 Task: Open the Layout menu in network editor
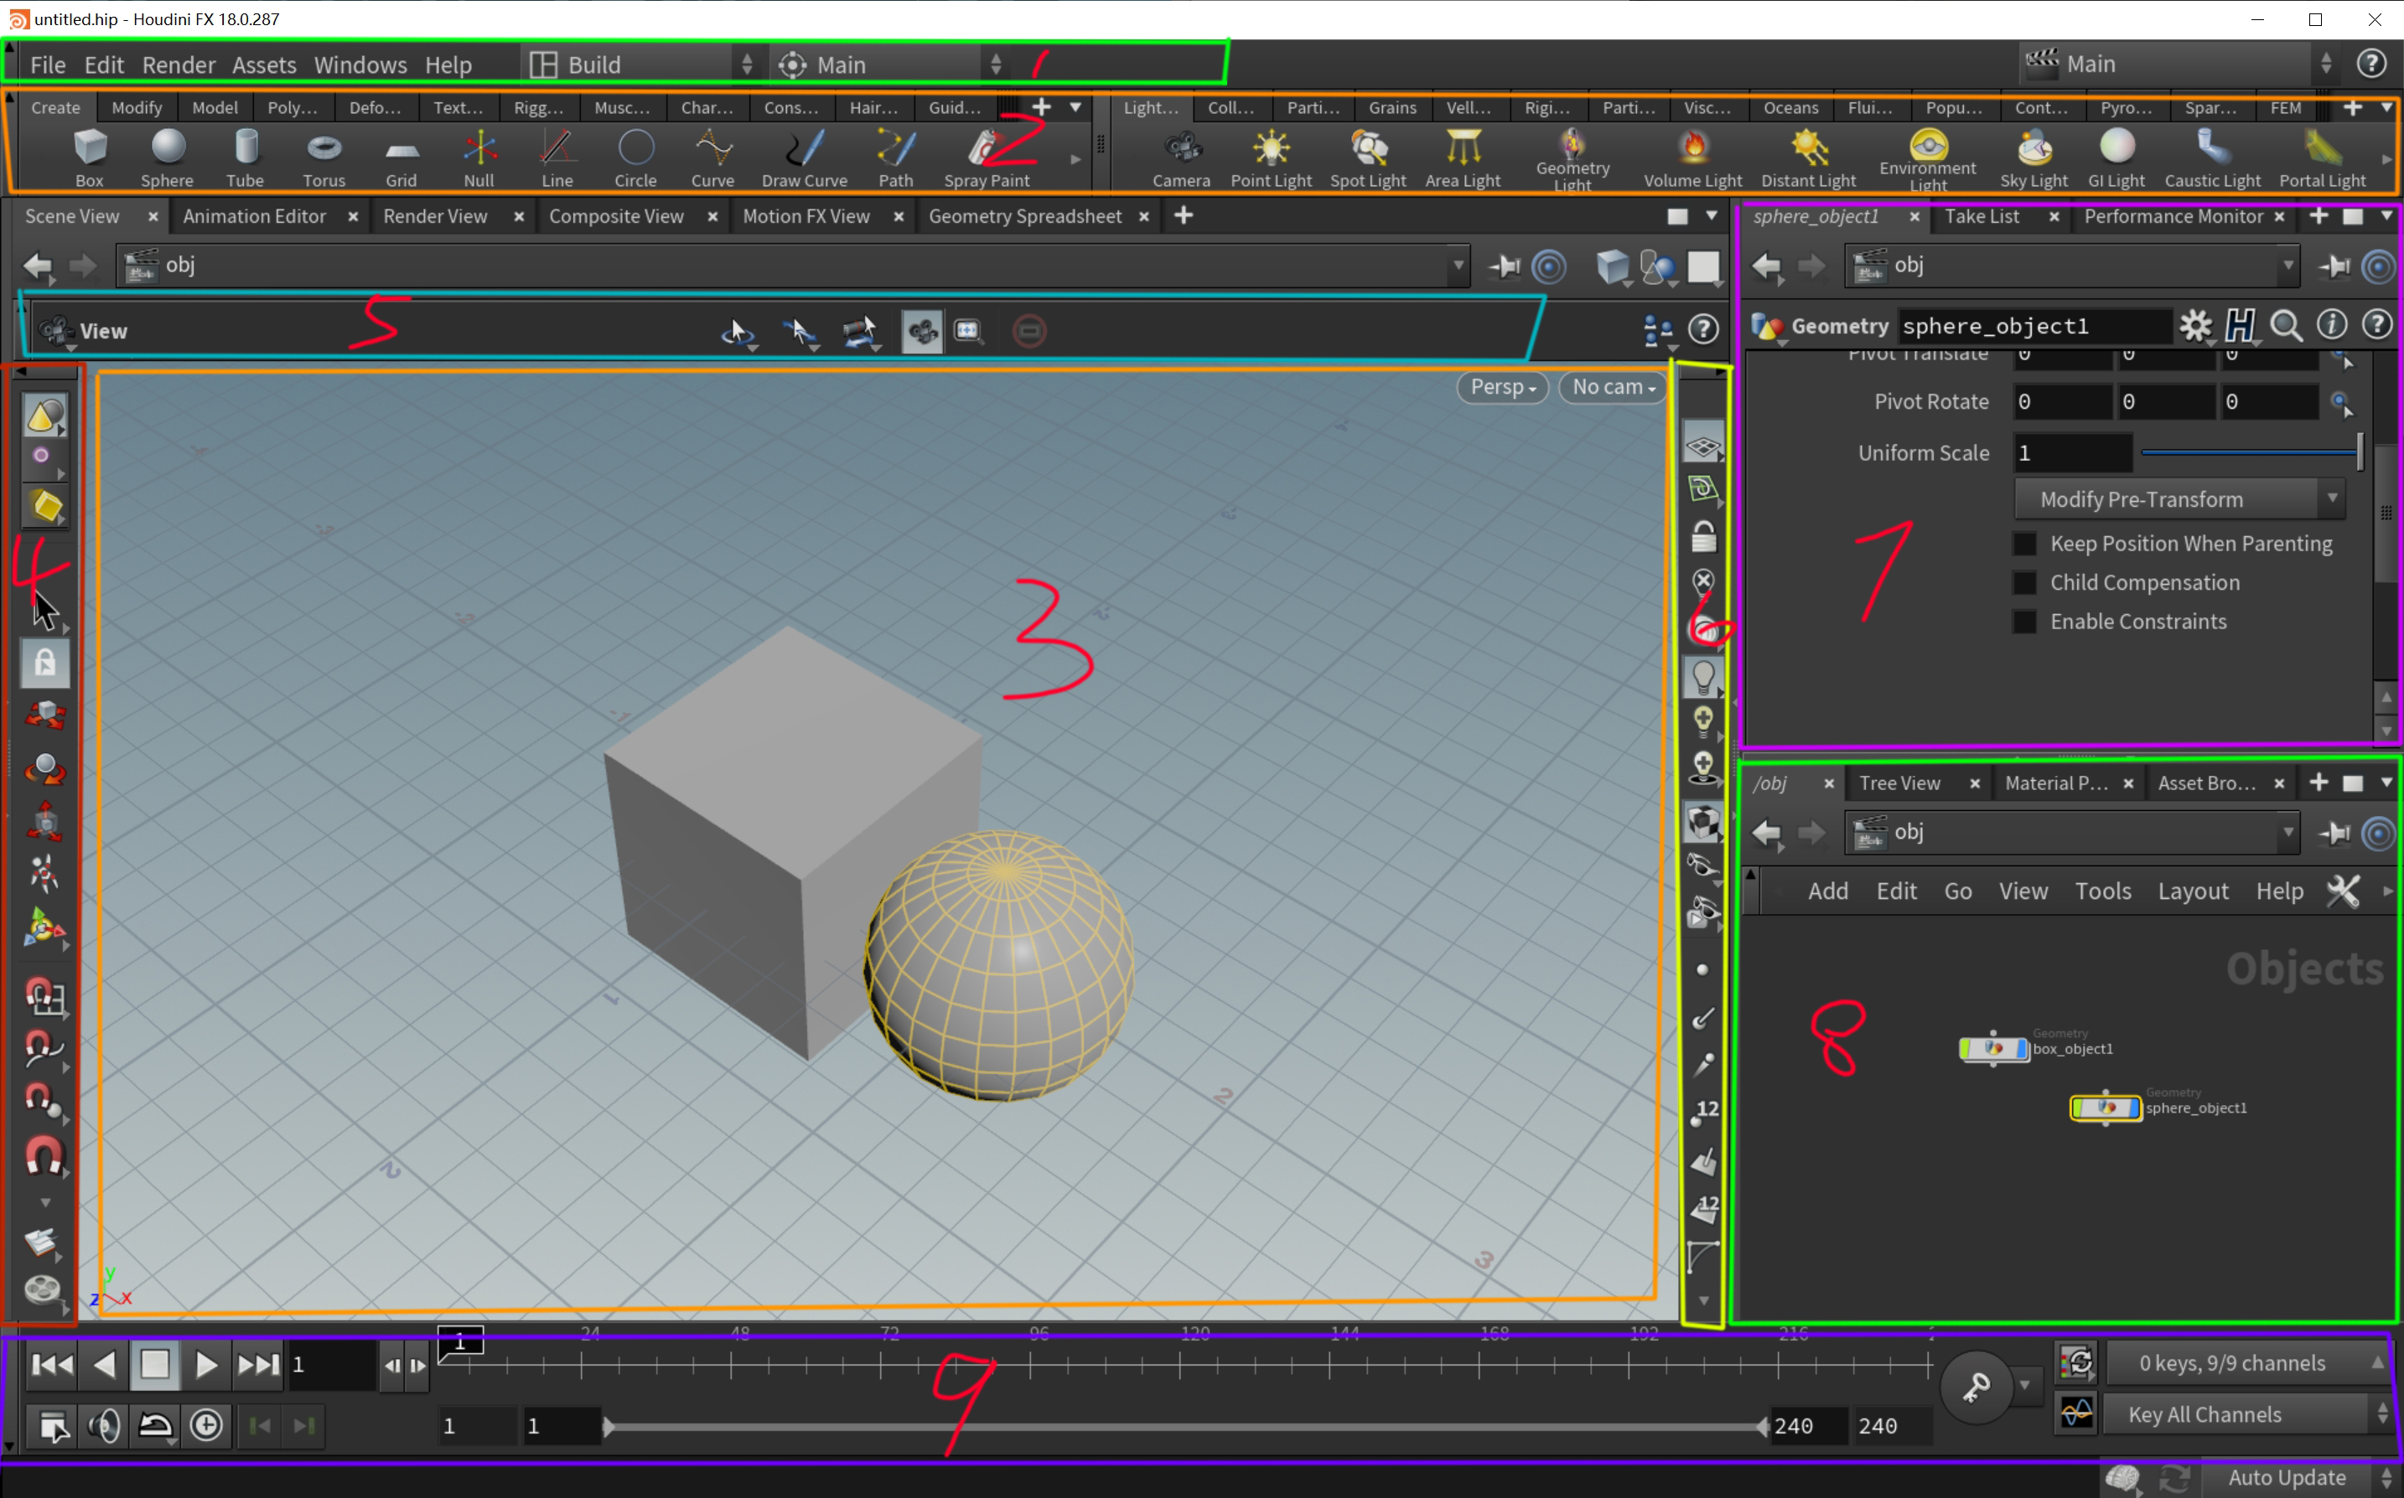tap(2192, 891)
